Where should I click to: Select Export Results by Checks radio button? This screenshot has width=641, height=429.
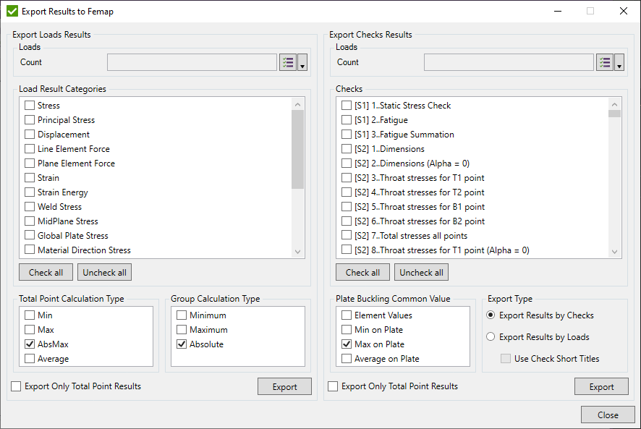tap(491, 315)
